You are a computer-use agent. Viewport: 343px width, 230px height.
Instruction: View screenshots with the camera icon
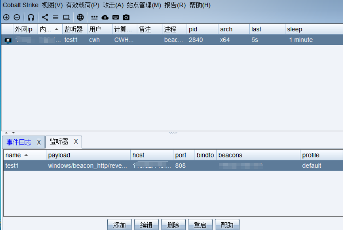point(126,17)
